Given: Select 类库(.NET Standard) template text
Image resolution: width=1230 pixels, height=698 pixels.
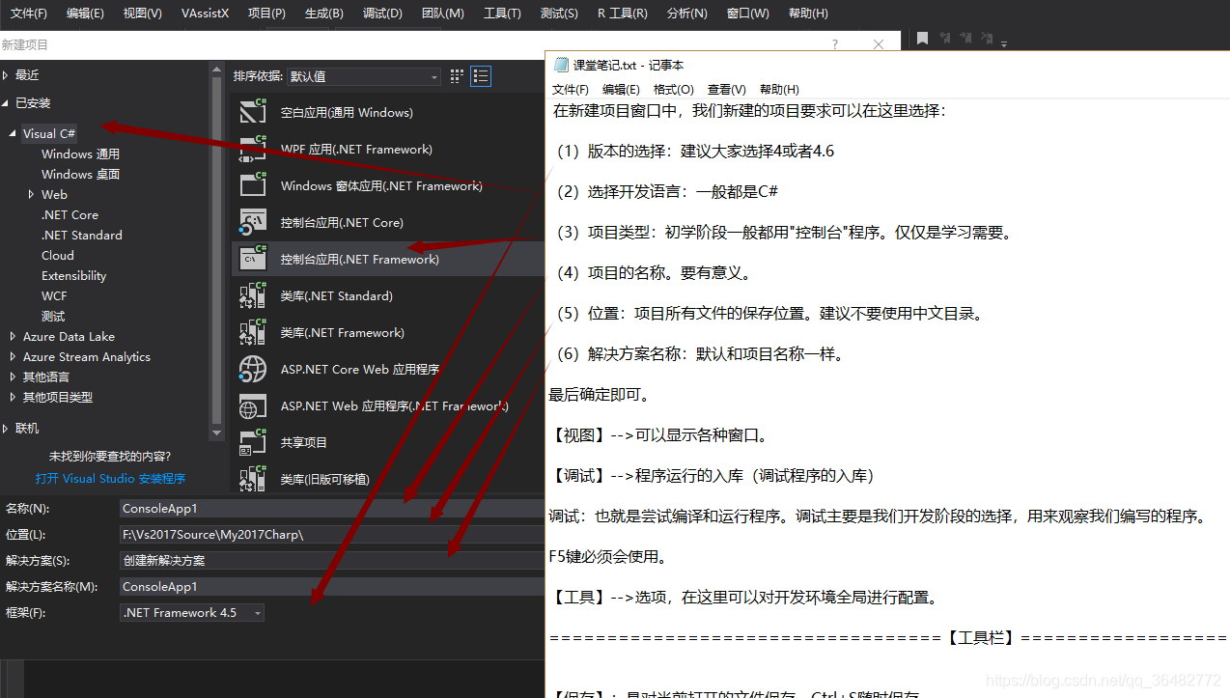Looking at the screenshot, I should [336, 295].
